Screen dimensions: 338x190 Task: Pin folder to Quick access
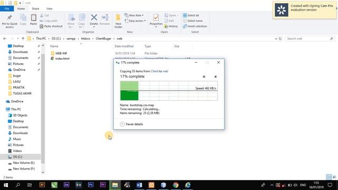coord(10,21)
